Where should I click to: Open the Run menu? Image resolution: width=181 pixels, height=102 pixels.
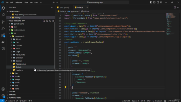click(36, 3)
